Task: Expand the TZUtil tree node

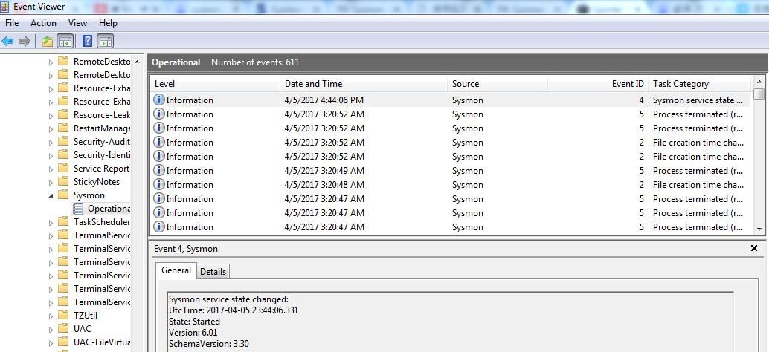Action: coord(51,316)
